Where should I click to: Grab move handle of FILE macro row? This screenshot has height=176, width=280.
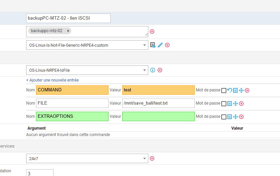236,104
